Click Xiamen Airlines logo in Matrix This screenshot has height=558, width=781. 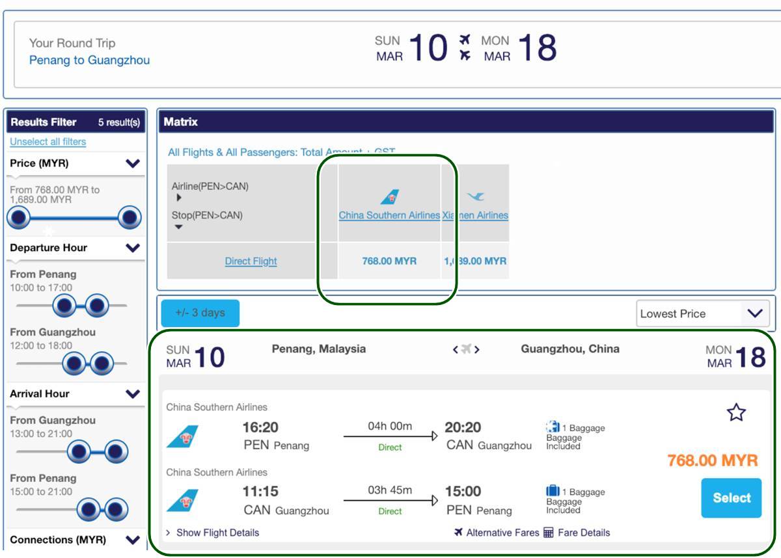pos(476,196)
